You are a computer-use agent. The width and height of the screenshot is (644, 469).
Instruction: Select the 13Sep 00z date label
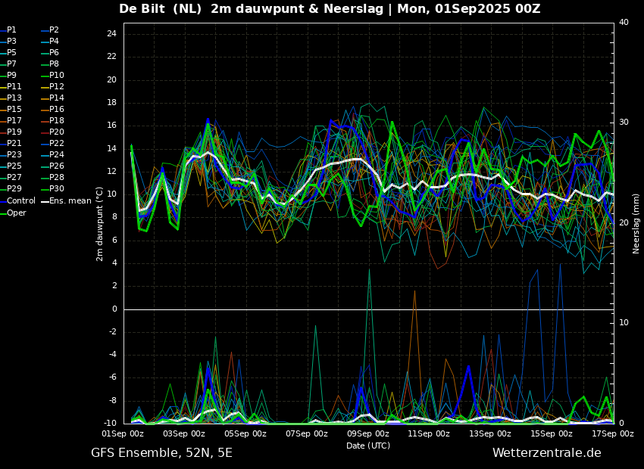[490, 433]
